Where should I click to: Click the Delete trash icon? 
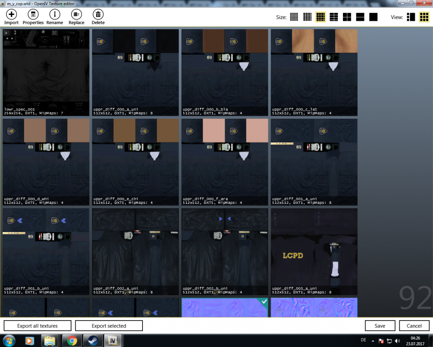pyautogui.click(x=98, y=14)
